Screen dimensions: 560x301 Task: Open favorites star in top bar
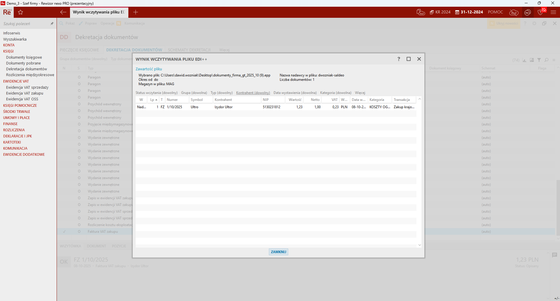[x=20, y=12]
